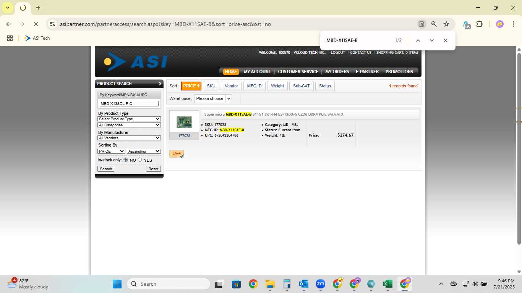
Task: Sort results by Sub-CAT
Action: (x=302, y=86)
